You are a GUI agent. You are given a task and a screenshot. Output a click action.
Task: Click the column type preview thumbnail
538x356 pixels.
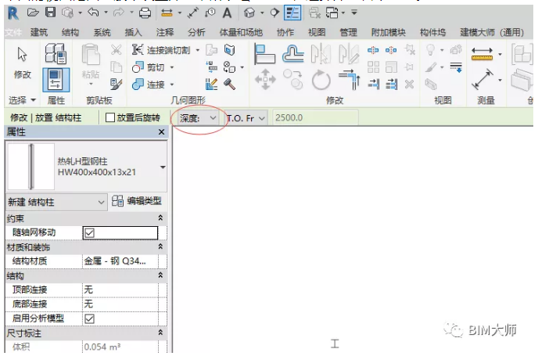30,167
